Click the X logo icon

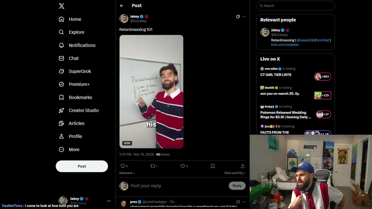[x=62, y=6]
